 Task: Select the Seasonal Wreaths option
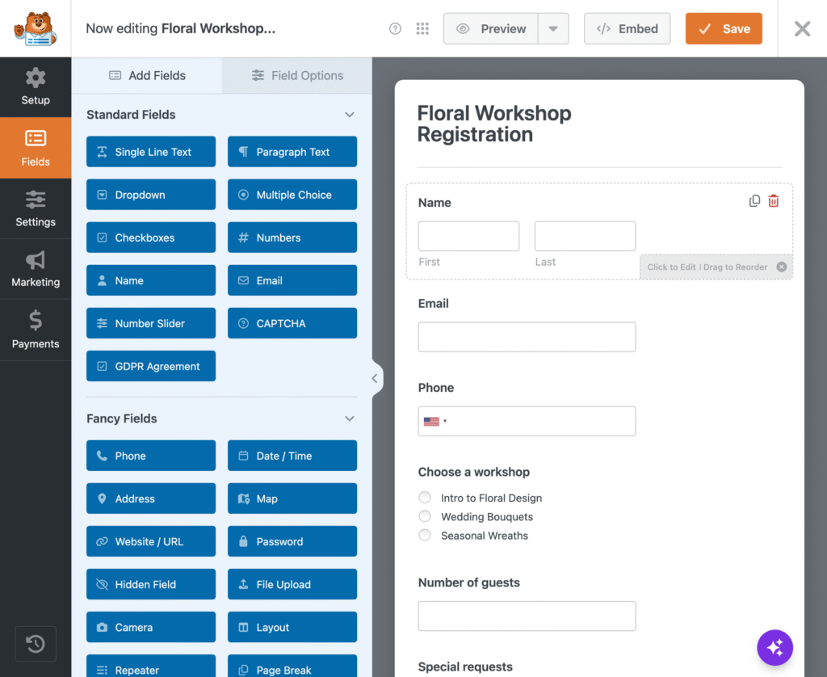425,535
